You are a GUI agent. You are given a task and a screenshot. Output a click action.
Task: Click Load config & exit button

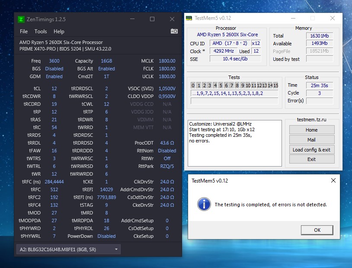coord(312,150)
